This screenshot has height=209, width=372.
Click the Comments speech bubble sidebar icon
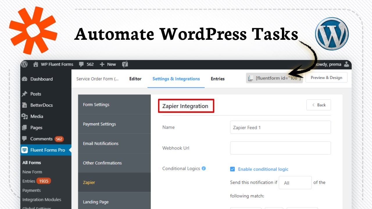[25, 139]
